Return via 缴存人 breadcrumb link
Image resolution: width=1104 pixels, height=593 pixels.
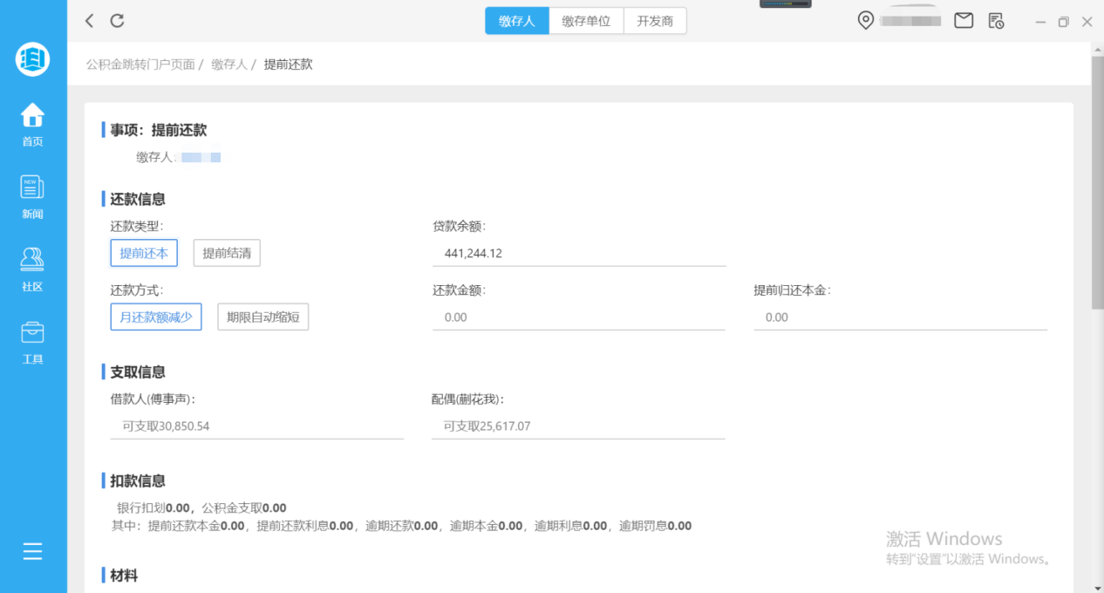click(x=228, y=64)
